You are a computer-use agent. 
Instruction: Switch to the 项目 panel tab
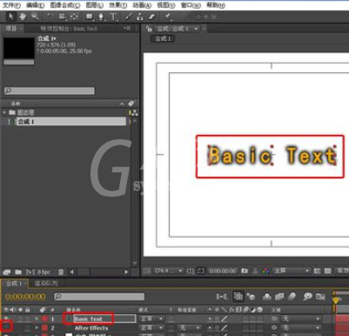[10, 29]
